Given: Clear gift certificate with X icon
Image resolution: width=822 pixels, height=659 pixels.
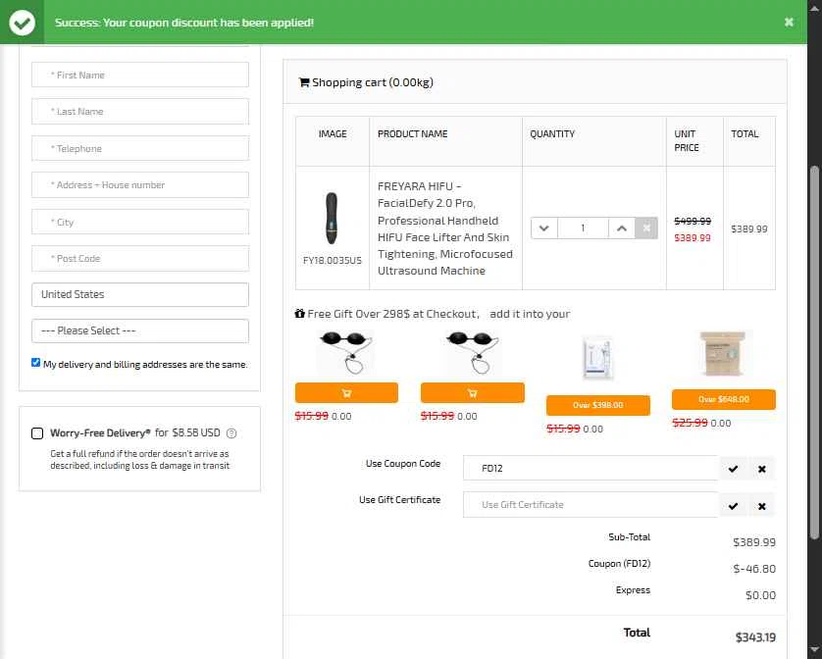Looking at the screenshot, I should click(x=762, y=506).
